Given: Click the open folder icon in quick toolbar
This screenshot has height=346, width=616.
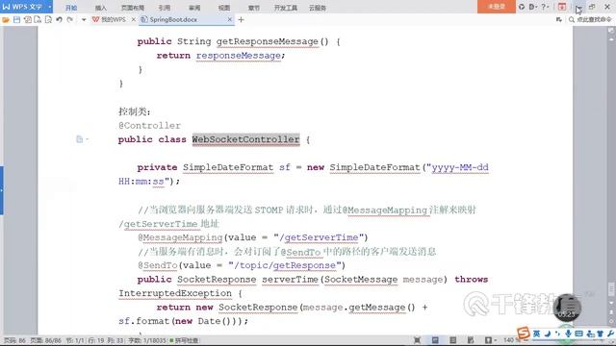Looking at the screenshot, I should [x=6, y=19].
